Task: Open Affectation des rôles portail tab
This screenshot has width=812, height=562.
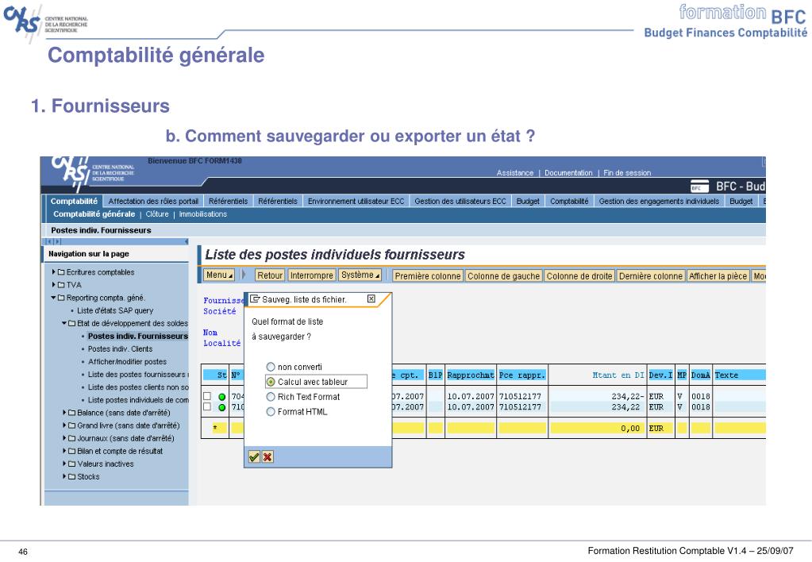Action: click(153, 202)
